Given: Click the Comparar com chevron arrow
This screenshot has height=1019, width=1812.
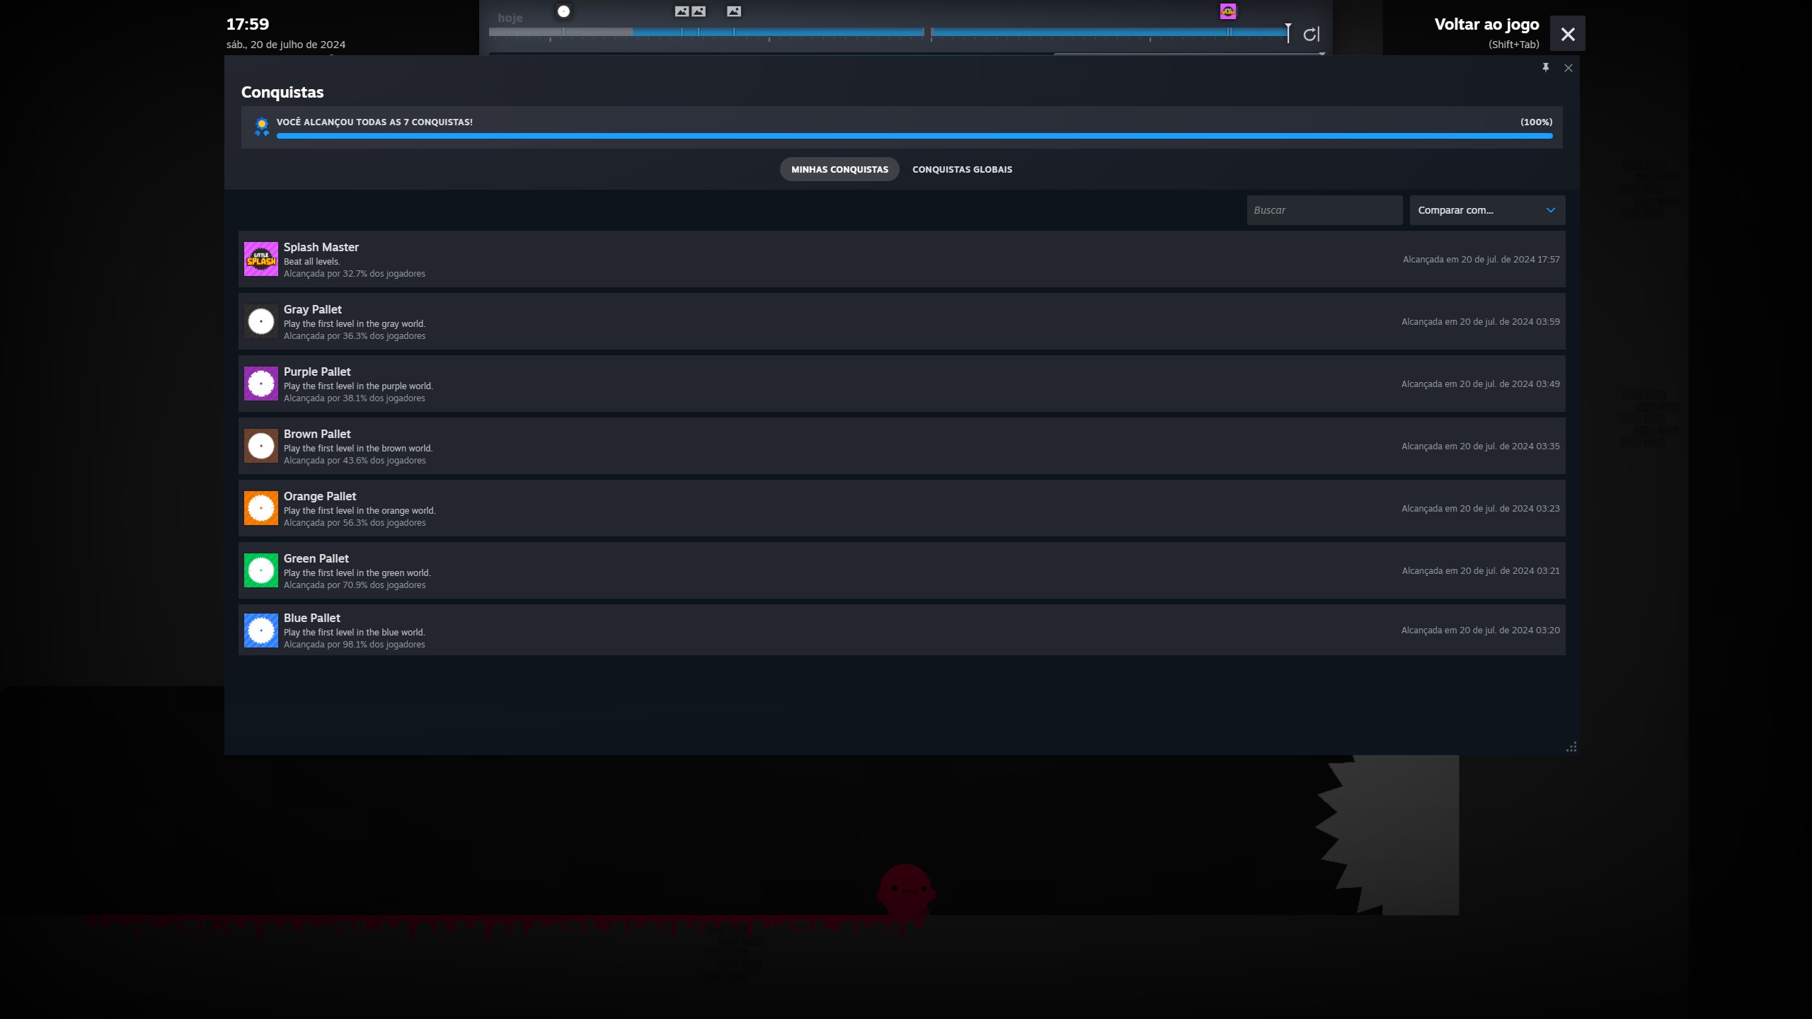Looking at the screenshot, I should pyautogui.click(x=1550, y=210).
